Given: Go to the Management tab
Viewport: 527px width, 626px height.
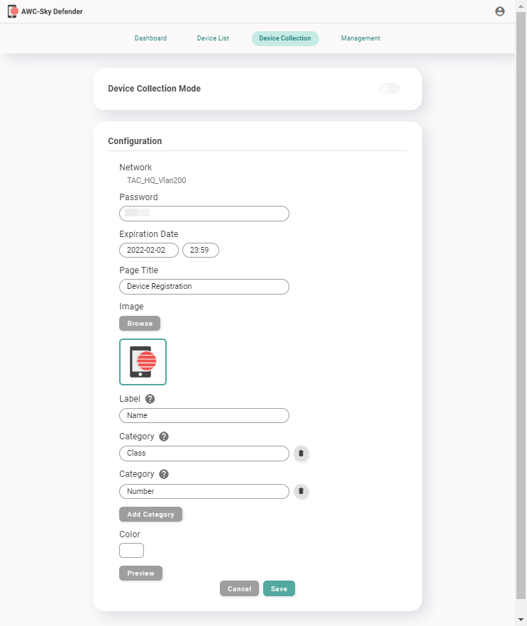Looking at the screenshot, I should click(360, 38).
